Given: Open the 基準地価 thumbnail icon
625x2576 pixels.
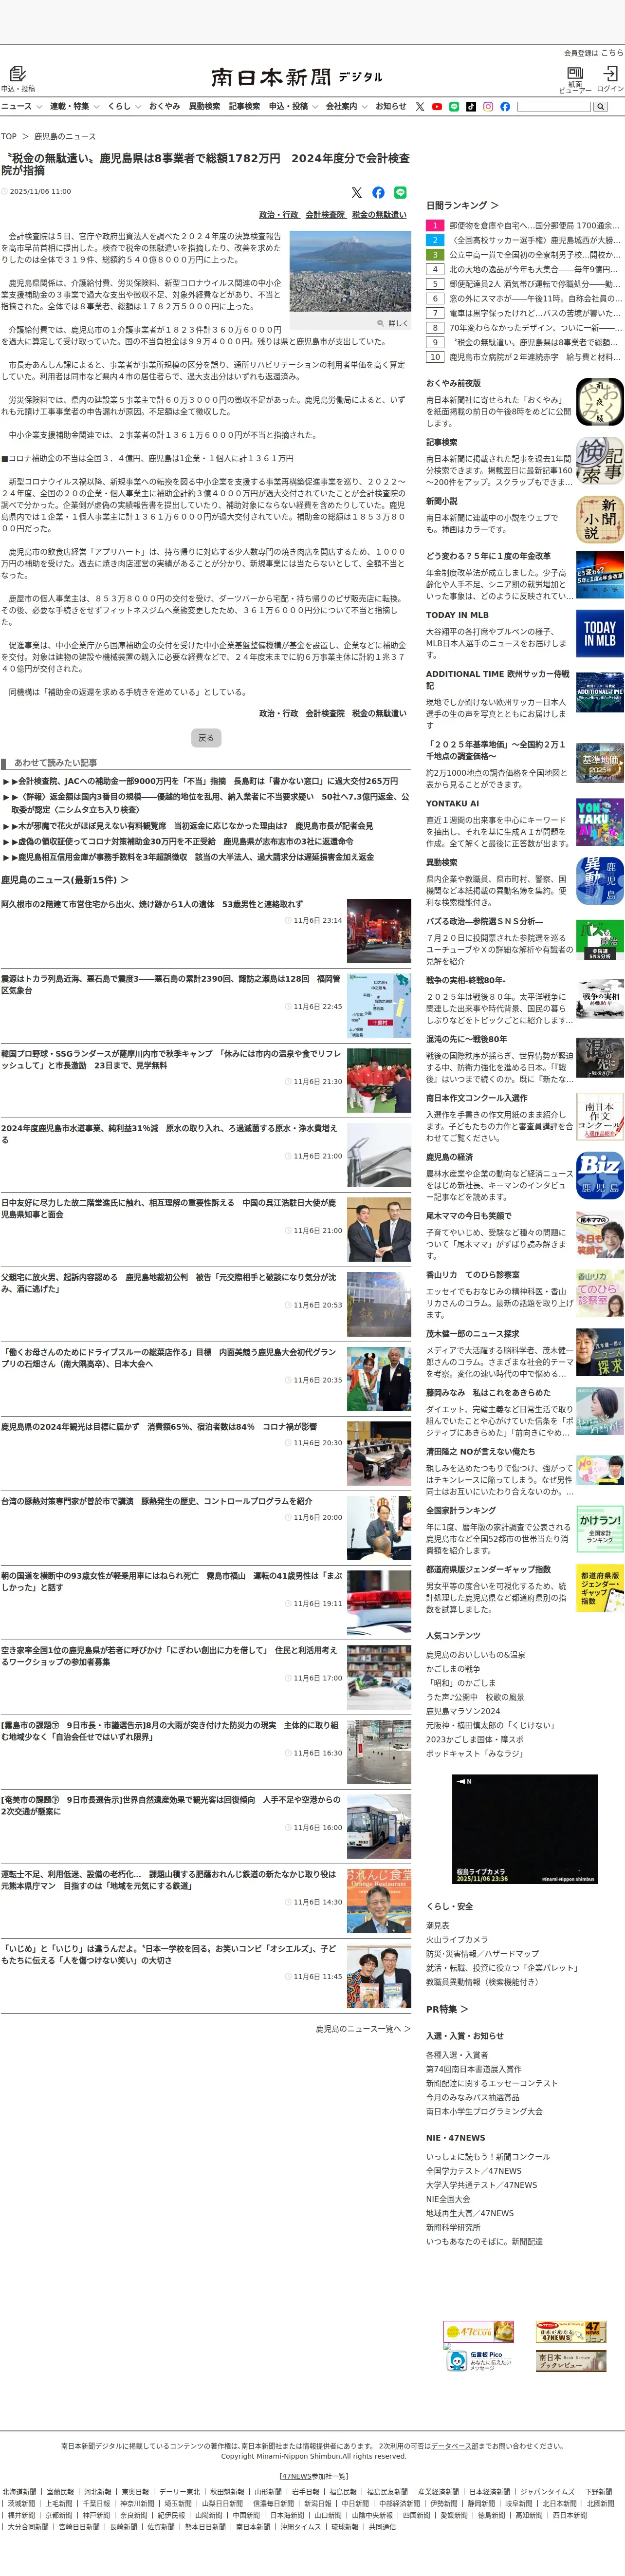Looking at the screenshot, I should pos(600,763).
